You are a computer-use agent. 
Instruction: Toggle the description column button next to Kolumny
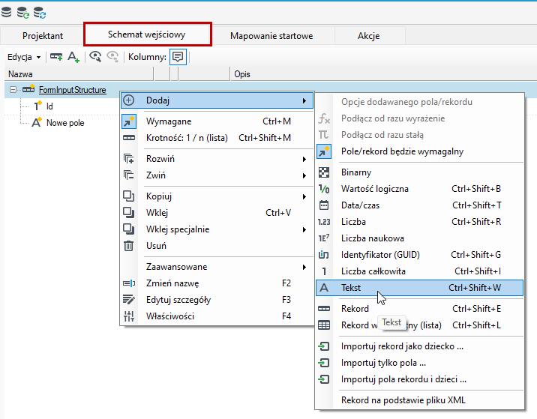178,57
